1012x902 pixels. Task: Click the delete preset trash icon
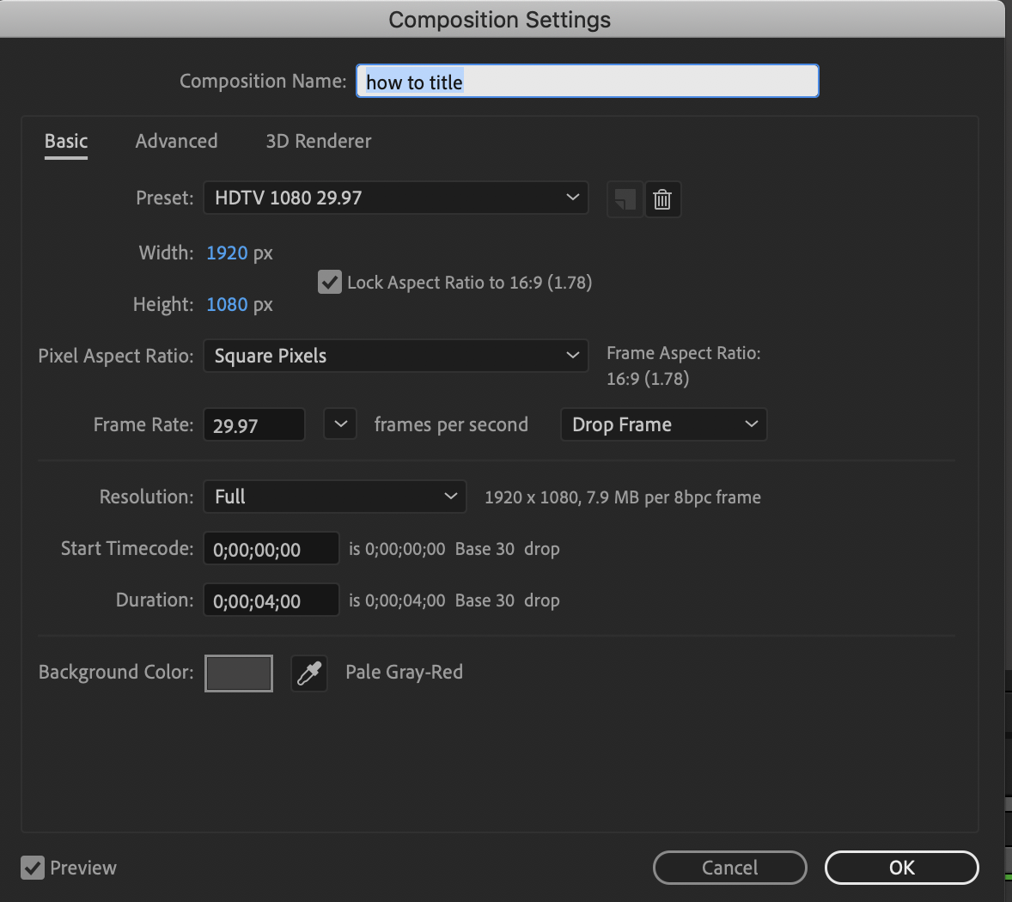(x=662, y=199)
